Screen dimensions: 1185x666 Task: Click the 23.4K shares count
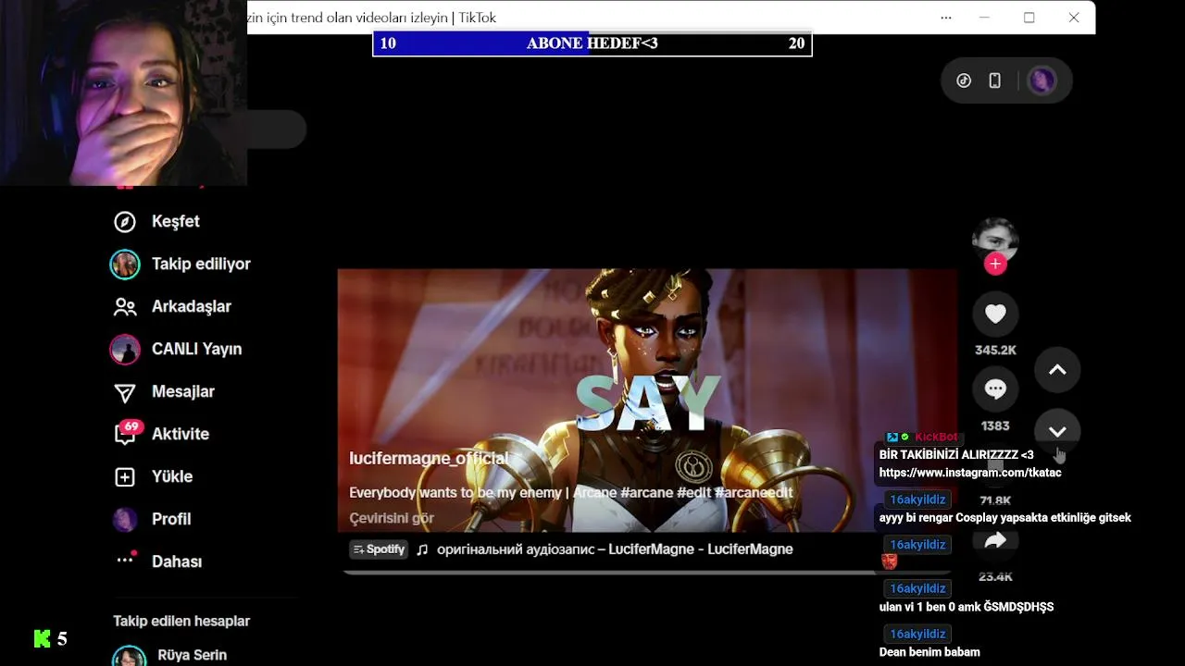(995, 577)
